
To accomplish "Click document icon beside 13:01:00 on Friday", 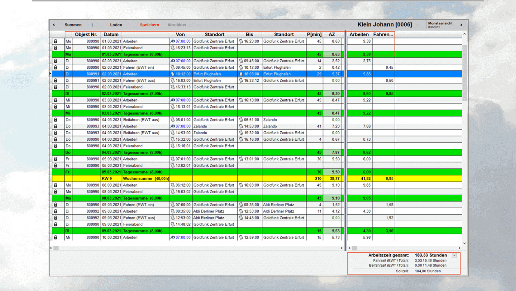I will 241,159.
